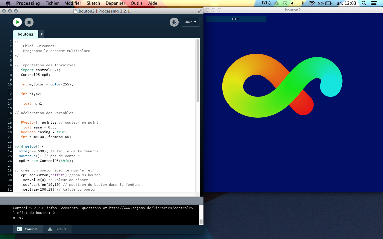Screen dimensions: 383x239
Task: Open the volume control icon
Action: [293, 3]
